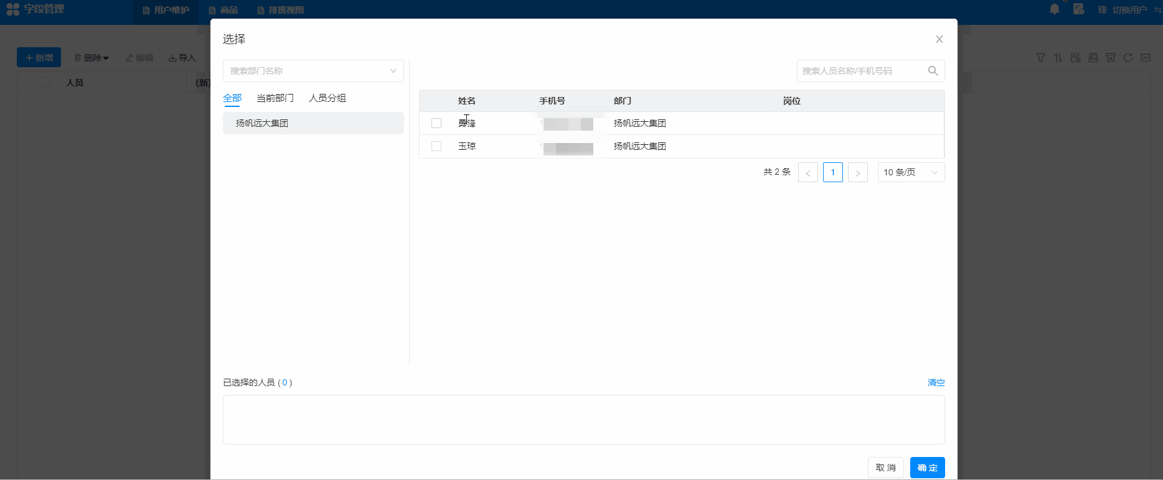Image resolution: width=1163 pixels, height=480 pixels.
Task: Click 切换用户 in the header
Action: [x=1129, y=10]
